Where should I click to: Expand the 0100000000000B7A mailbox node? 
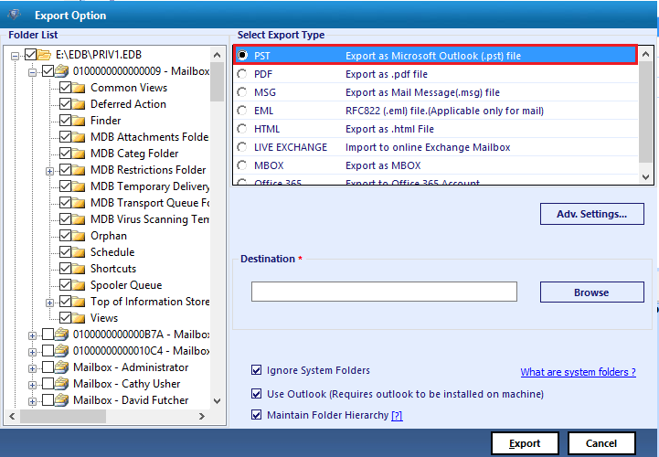[x=32, y=335]
